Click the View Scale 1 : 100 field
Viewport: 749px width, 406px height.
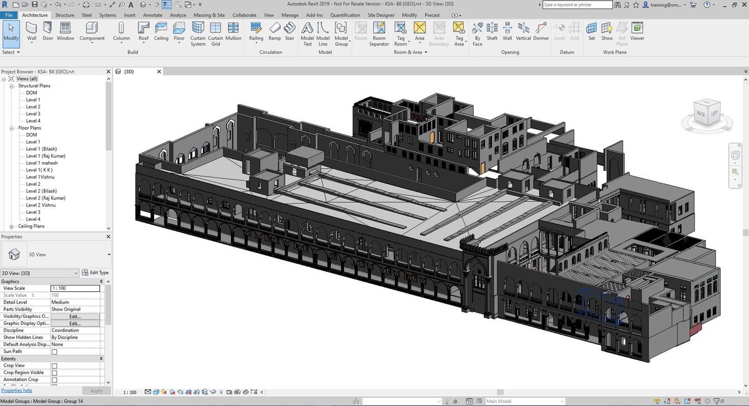point(75,288)
